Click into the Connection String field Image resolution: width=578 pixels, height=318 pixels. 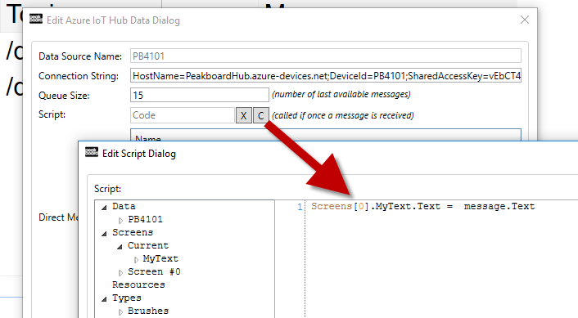coord(326,75)
